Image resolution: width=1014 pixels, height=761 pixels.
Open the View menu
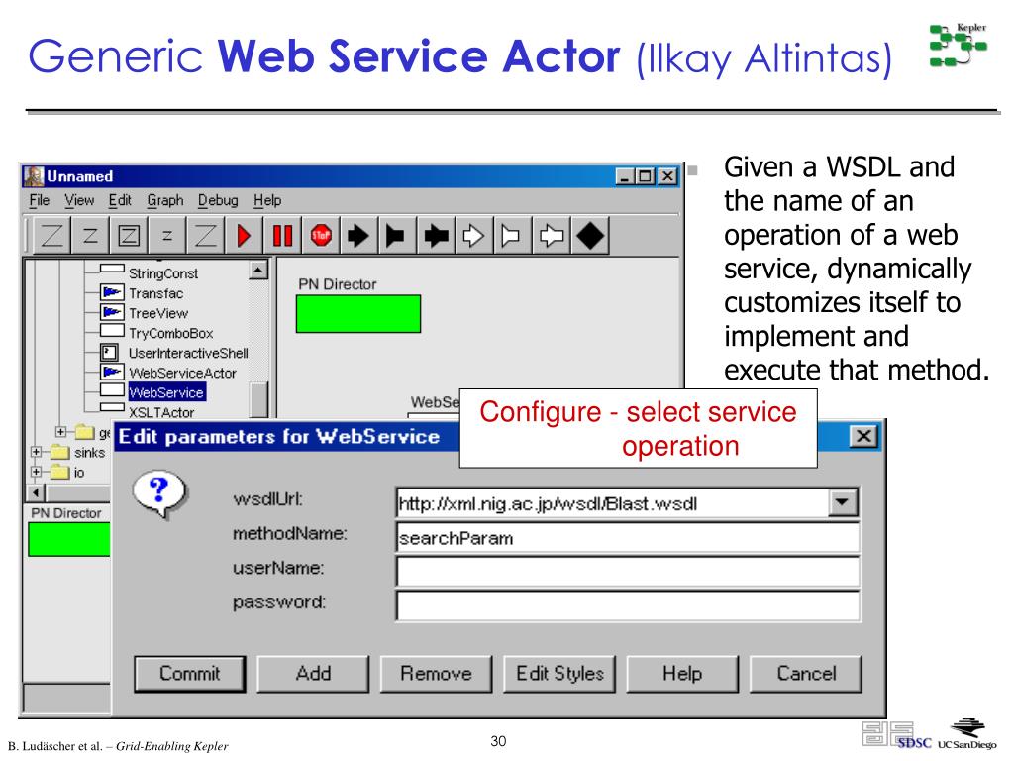point(79,200)
